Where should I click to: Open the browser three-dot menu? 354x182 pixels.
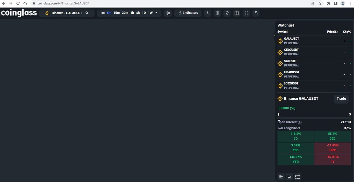pos(350,4)
